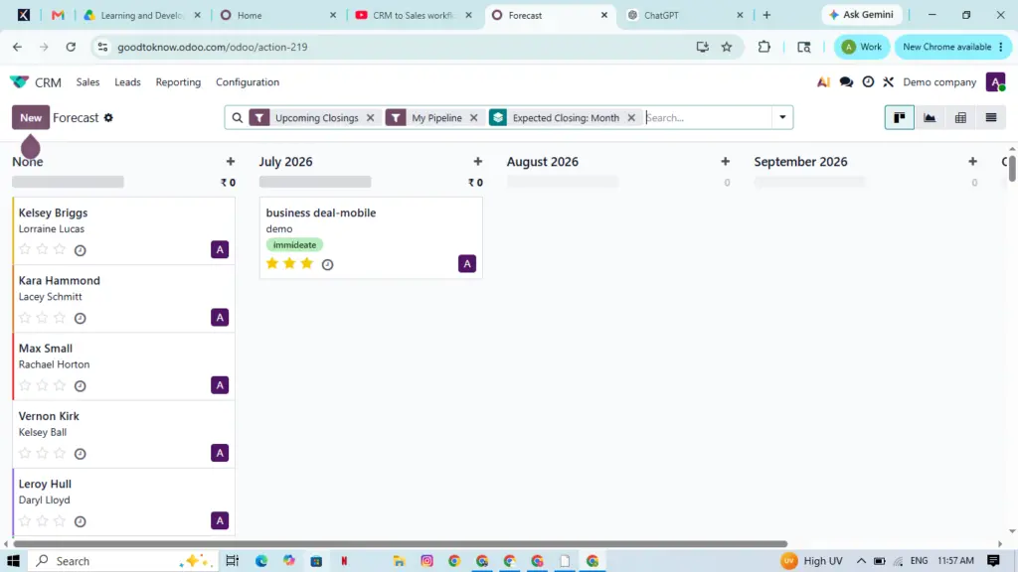Screen dimensions: 1018x572
Task: Switch to CRM to Sales workflow tab
Action: [x=414, y=15]
